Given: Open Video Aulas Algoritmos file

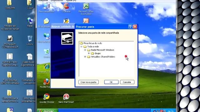Looking at the screenshot, I should click(28, 60).
